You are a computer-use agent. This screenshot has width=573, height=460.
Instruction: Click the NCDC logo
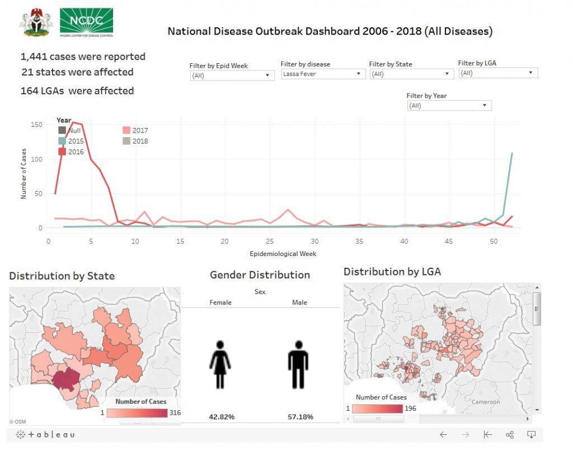coord(86,22)
